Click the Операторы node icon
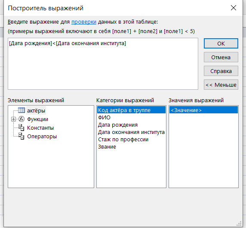Screen dimensions: 246x228 point(22,136)
